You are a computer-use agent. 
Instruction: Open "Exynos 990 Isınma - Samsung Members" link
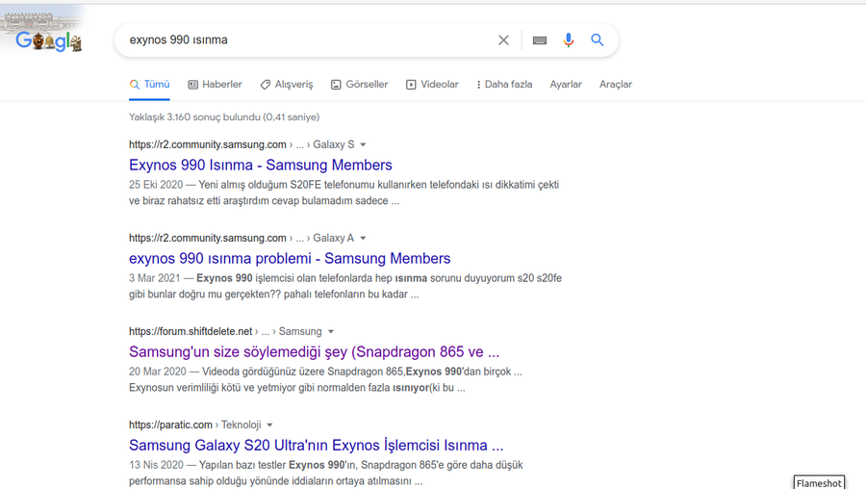click(261, 166)
